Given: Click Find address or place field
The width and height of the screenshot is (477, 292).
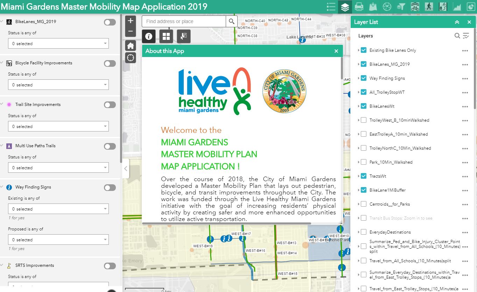Looking at the screenshot, I should 184,21.
